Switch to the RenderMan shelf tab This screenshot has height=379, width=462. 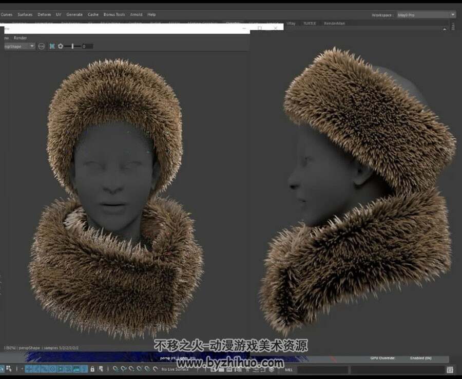click(x=334, y=23)
